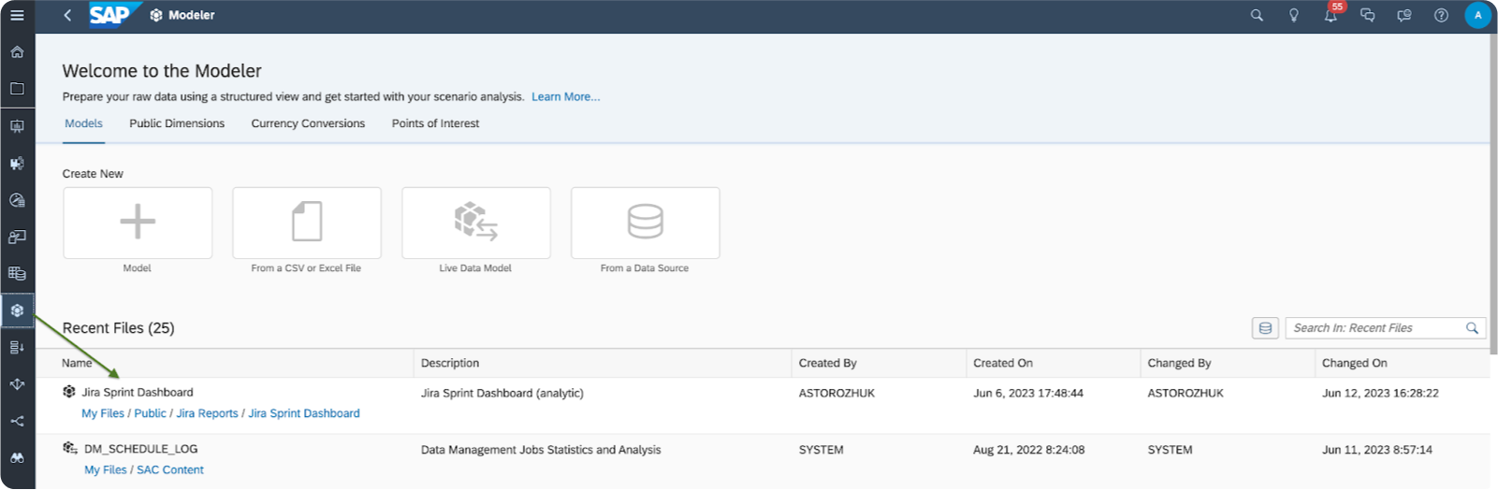The width and height of the screenshot is (1498, 490).
Task: Create a new blank Model tile
Action: click(138, 223)
